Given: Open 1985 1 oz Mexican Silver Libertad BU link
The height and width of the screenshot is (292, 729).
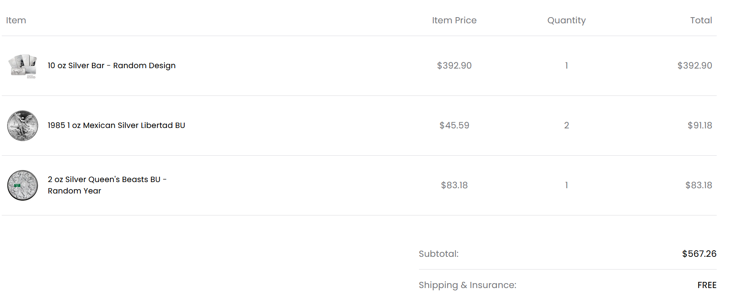Looking at the screenshot, I should pyautogui.click(x=117, y=125).
